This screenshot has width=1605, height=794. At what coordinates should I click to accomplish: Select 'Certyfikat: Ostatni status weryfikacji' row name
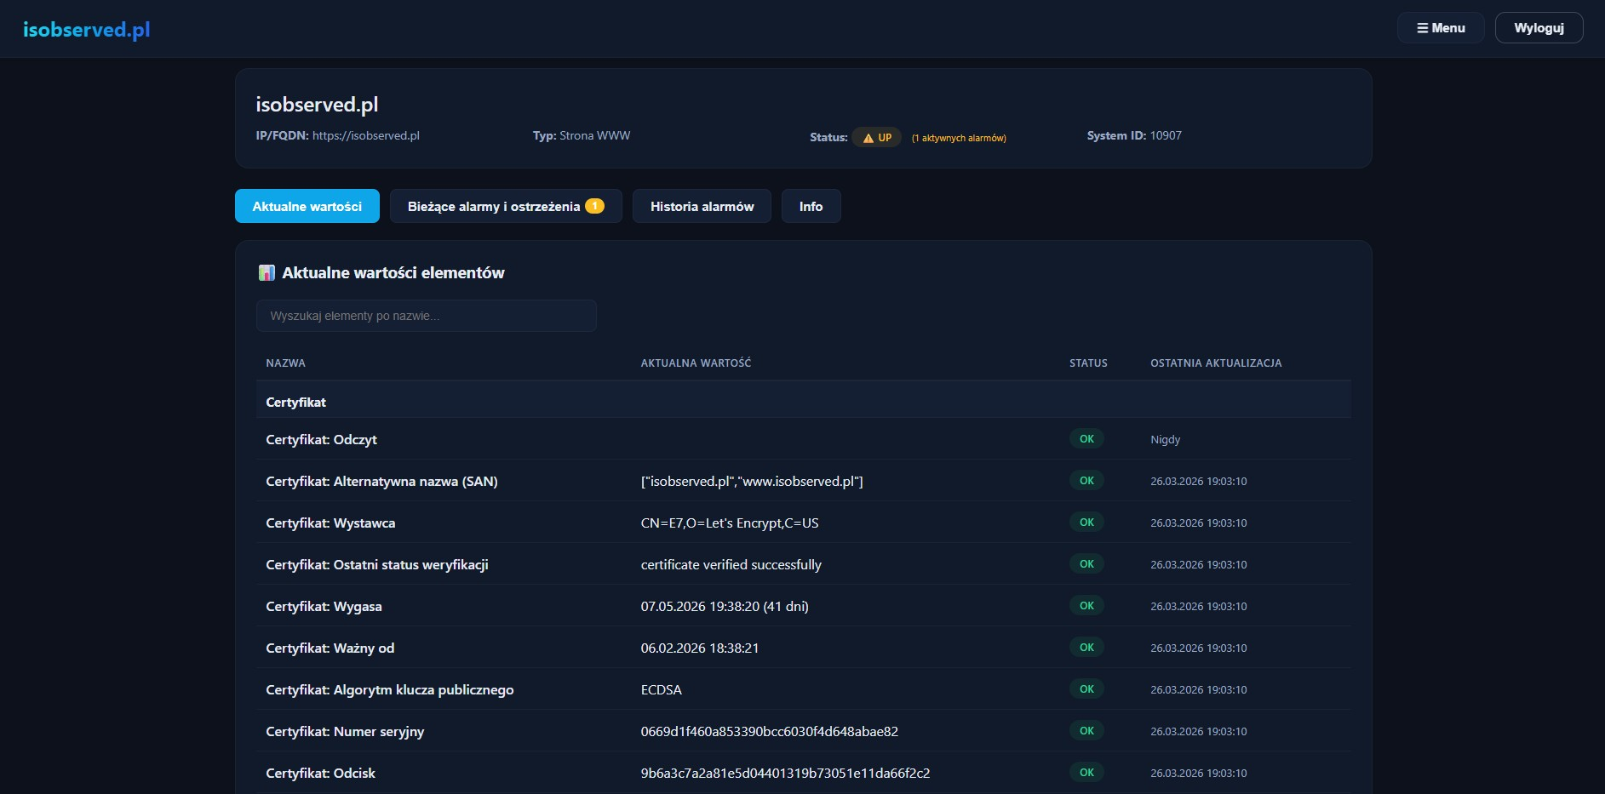[x=377, y=564]
